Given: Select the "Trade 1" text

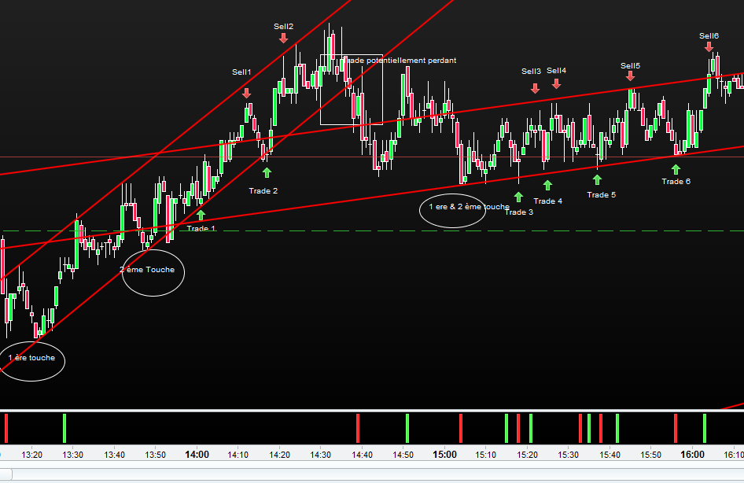Looking at the screenshot, I should [x=201, y=229].
